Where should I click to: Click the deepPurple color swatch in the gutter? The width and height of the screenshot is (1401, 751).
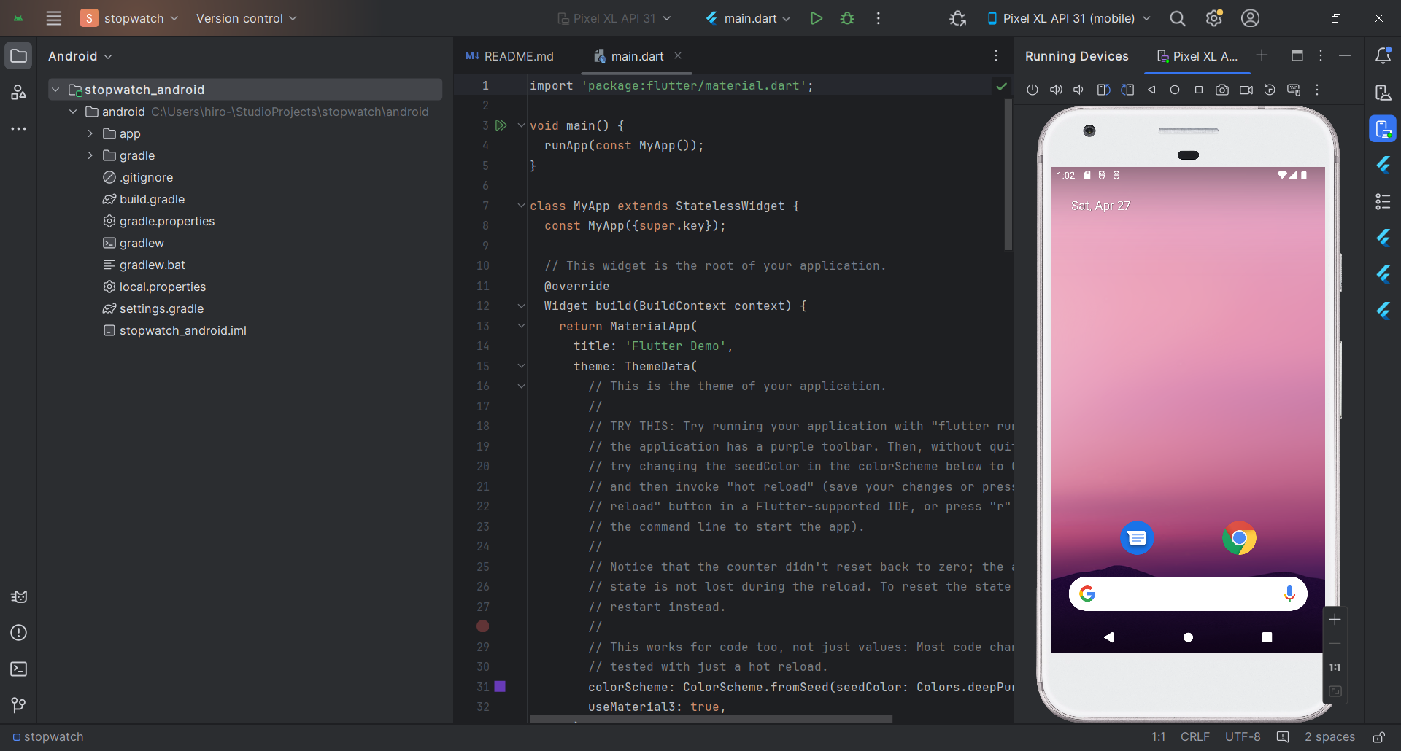coord(500,687)
